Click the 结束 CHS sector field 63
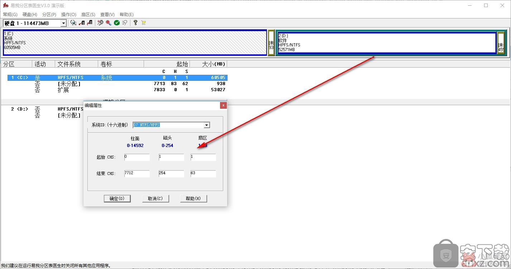Image resolution: width=511 pixels, height=269 pixels. click(203, 174)
